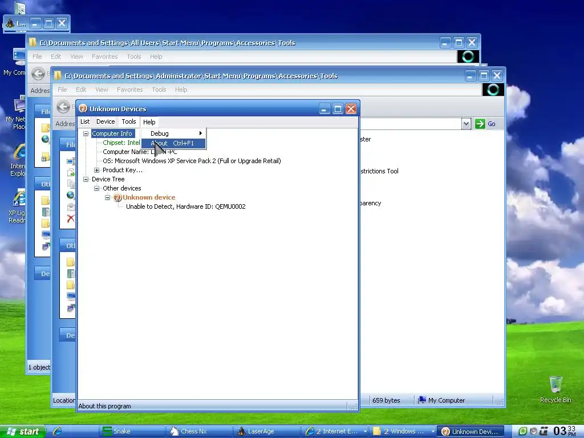Select Hardware ID QEMU0002 row
584x438 pixels.
tap(185, 206)
